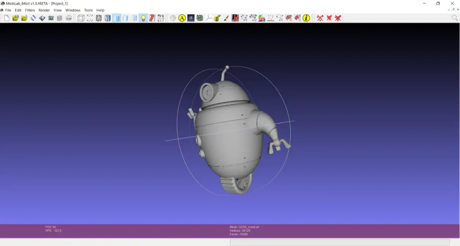Viewport: 460px width, 246px height.
Task: Delete selected vertices red X icon
Action: coord(320,18)
